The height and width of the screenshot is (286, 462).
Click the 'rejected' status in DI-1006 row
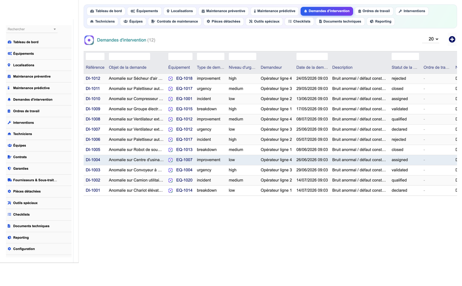[399, 139]
